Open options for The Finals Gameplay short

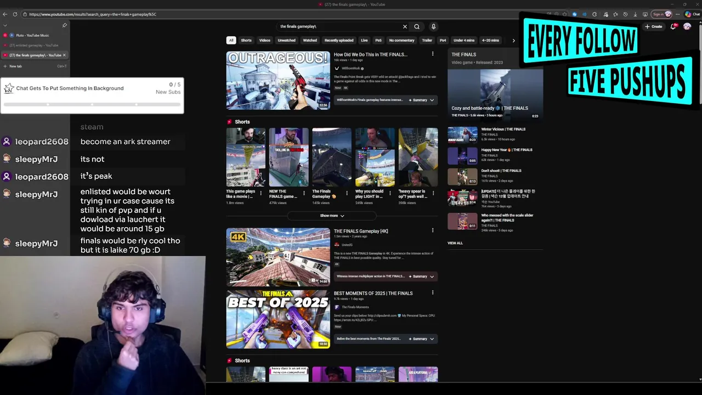point(347,194)
